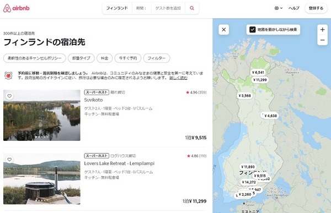
Task: Open the globe language selector
Action: tap(279, 8)
